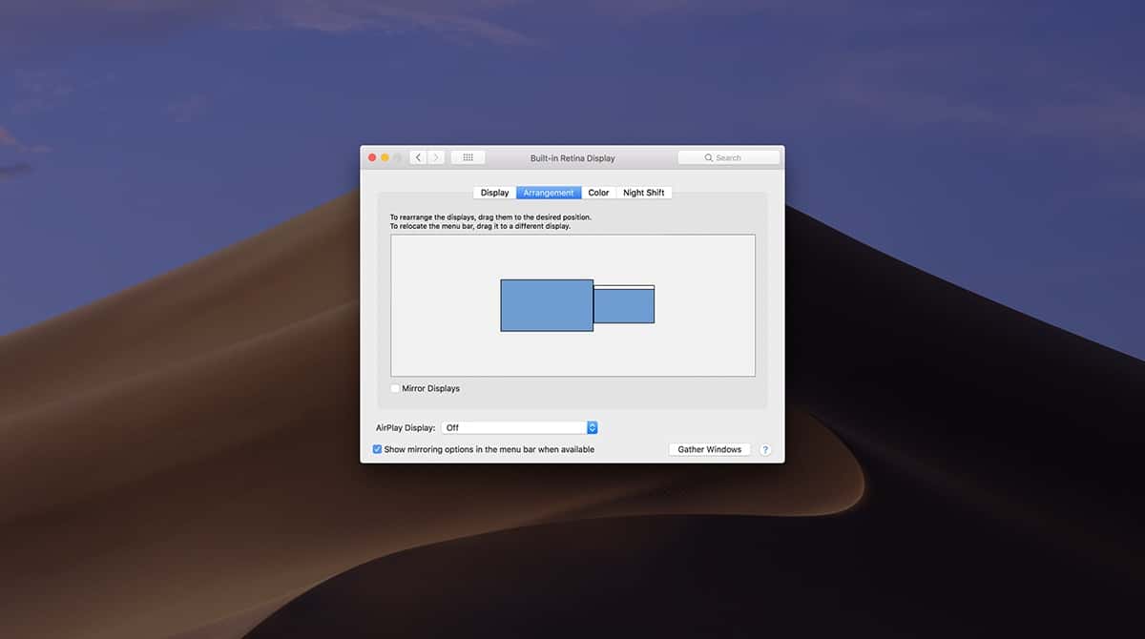Select the larger left display rectangle
The image size is (1145, 639).
[x=547, y=305]
